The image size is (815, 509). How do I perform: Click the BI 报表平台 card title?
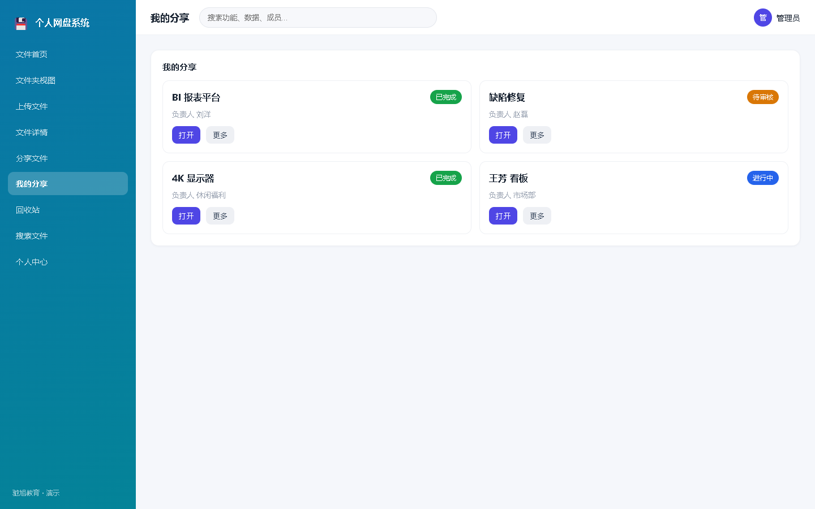coord(196,97)
